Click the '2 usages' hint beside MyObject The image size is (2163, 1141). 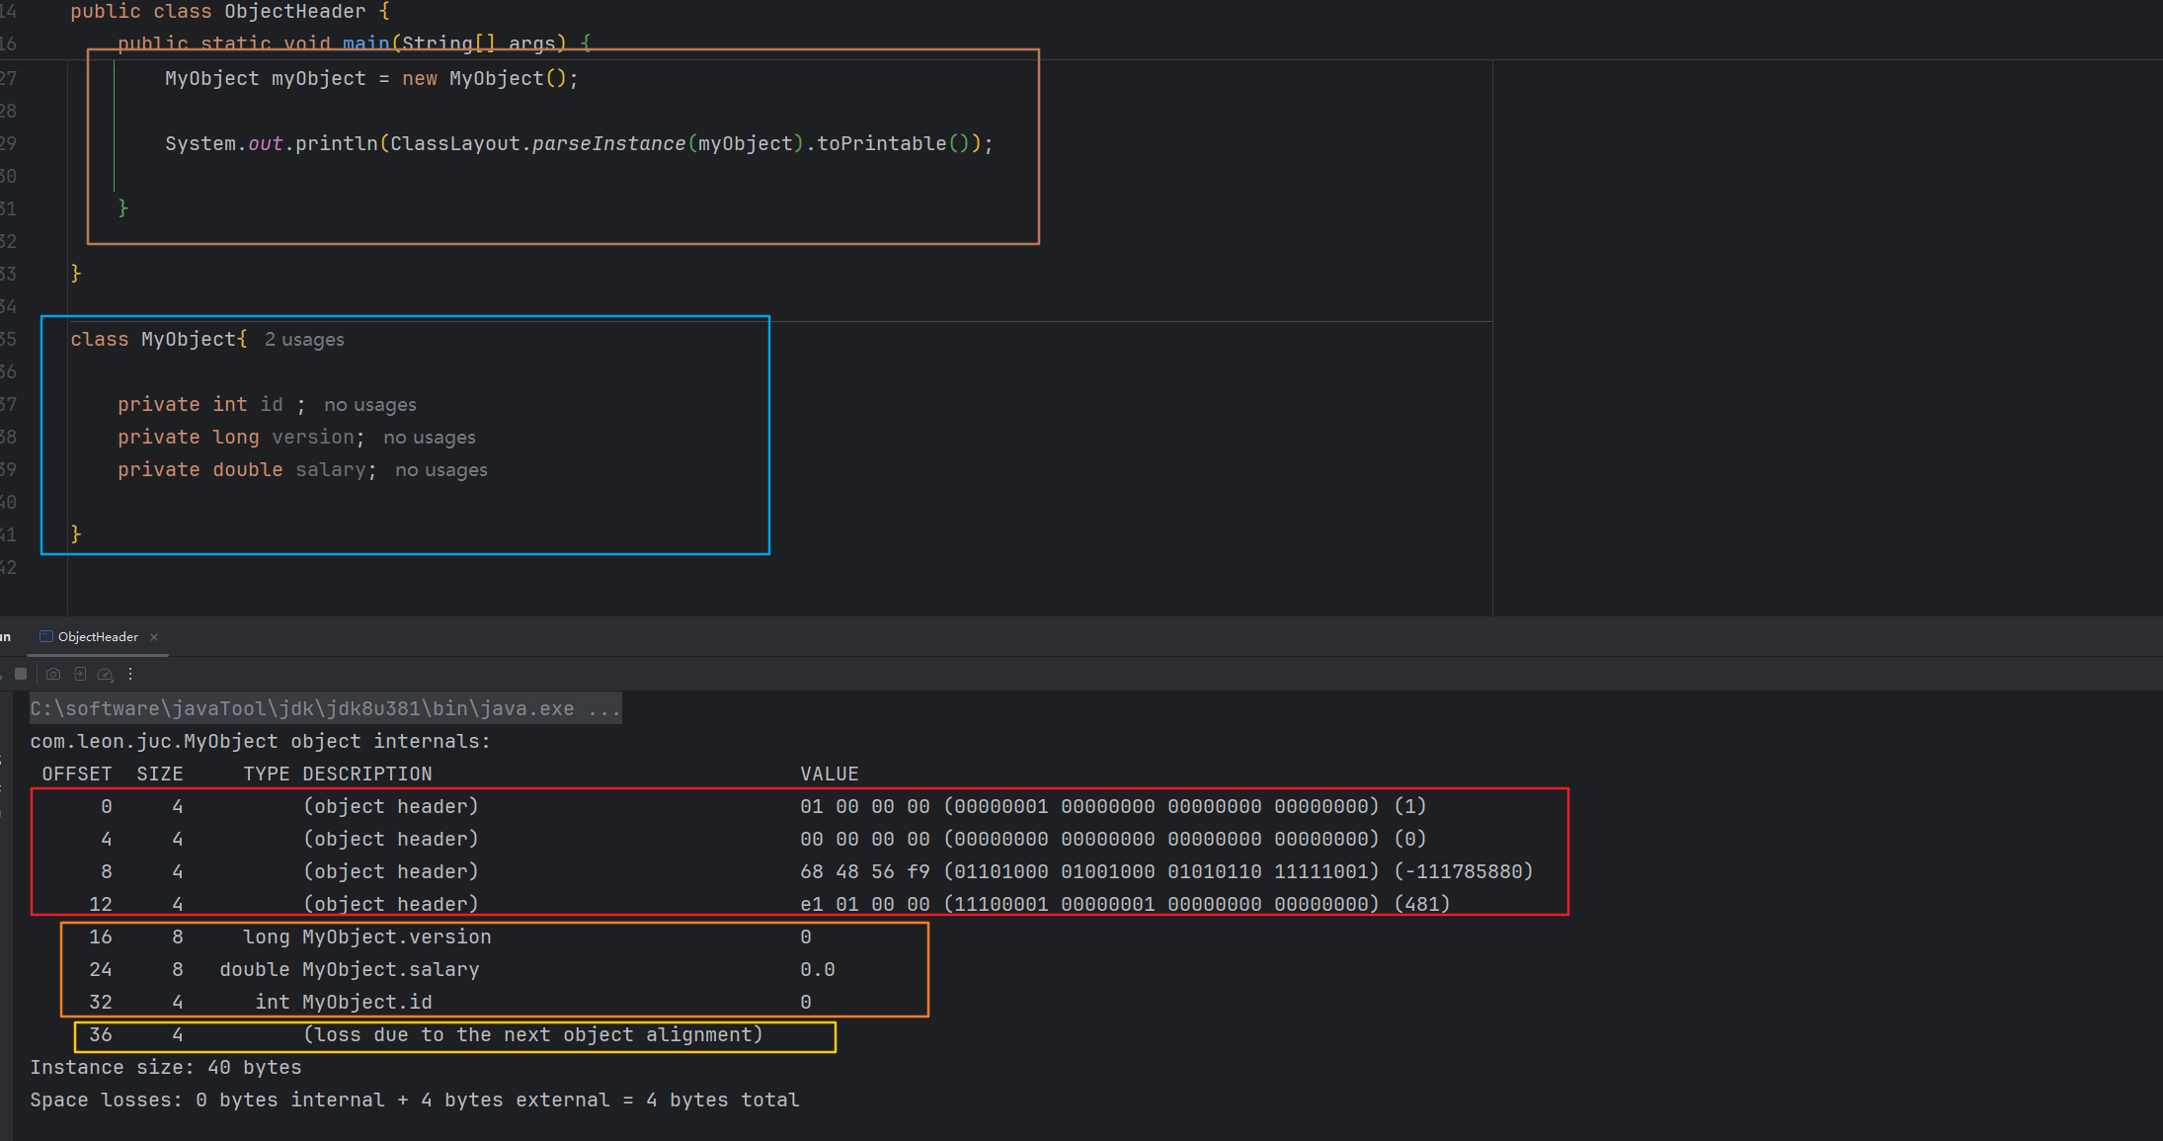click(x=304, y=340)
